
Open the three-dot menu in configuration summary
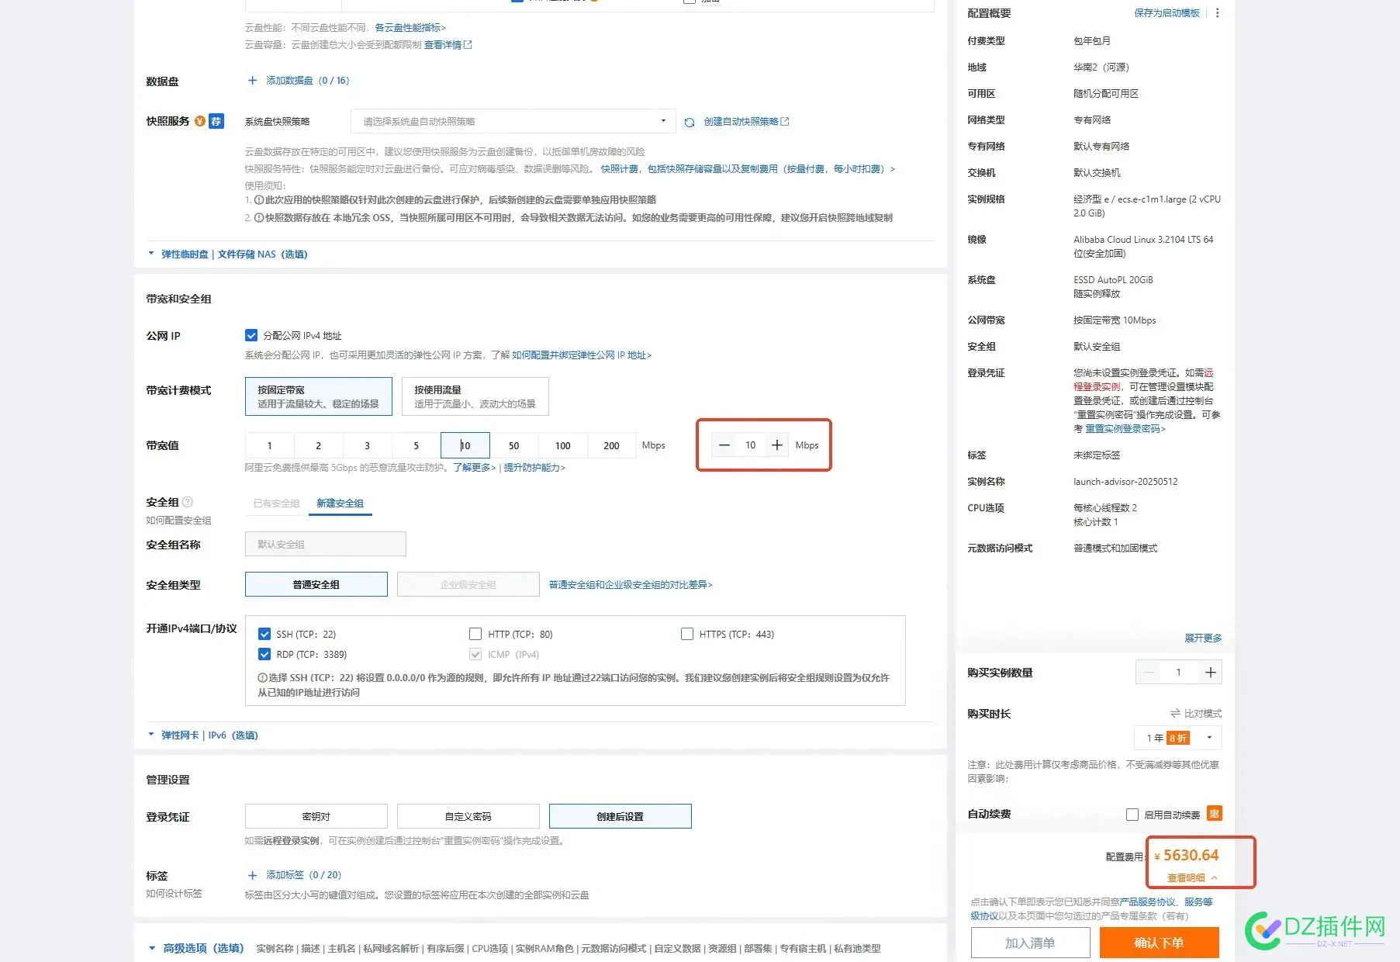coord(1217,13)
